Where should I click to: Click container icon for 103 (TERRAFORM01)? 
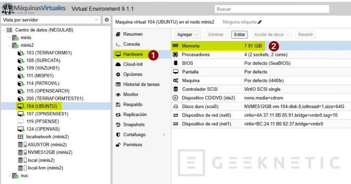click(x=21, y=53)
